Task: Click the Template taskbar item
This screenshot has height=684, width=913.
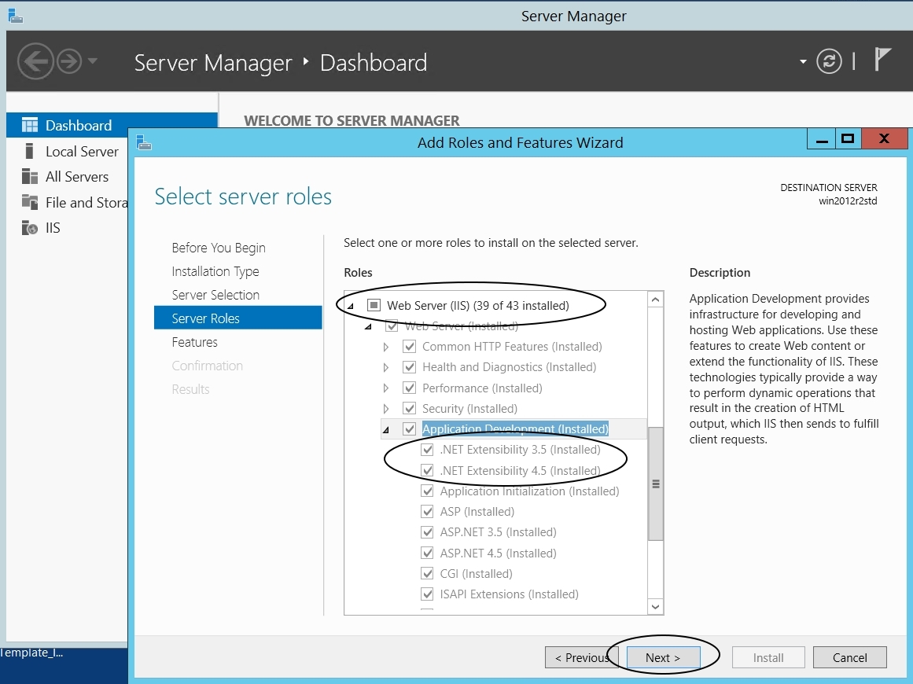Action: coord(32,653)
